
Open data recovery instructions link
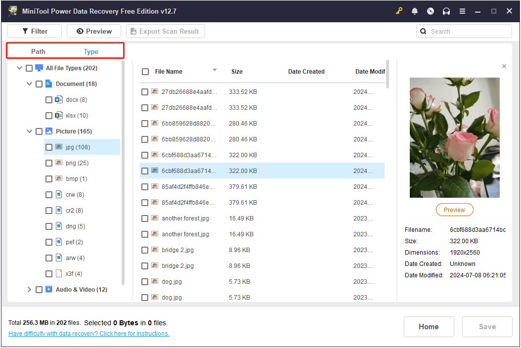point(88,334)
